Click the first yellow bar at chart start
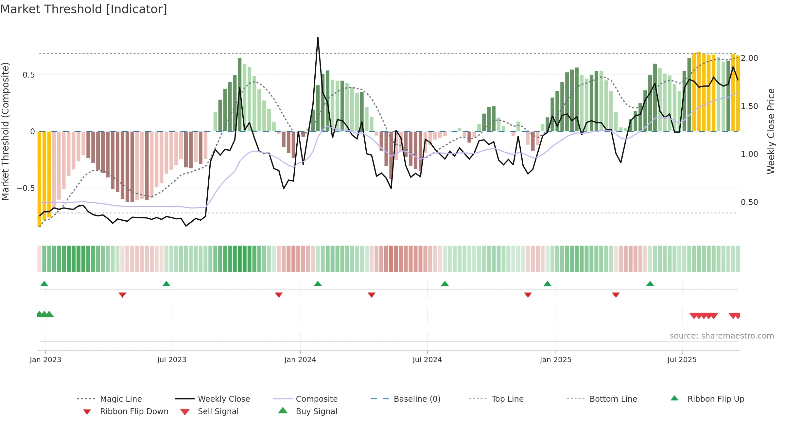 click(x=39, y=179)
